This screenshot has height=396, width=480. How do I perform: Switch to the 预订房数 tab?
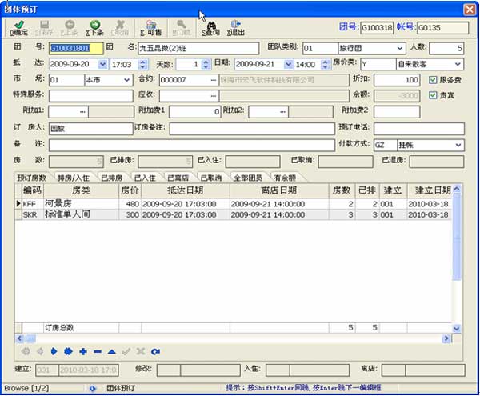pos(32,178)
